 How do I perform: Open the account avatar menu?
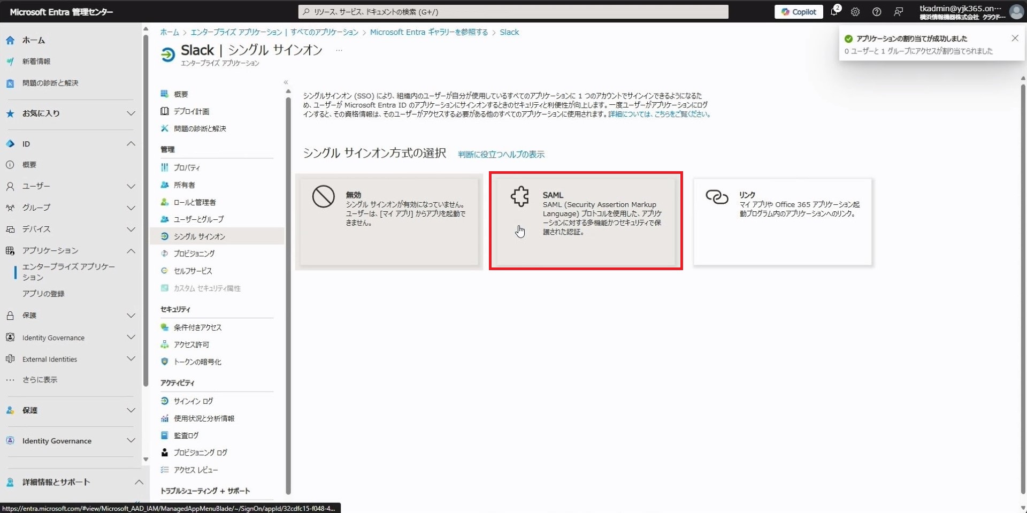(1016, 12)
